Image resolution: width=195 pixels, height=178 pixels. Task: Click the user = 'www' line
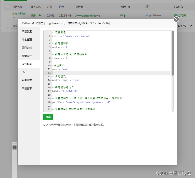pyautogui.click(x=60, y=69)
